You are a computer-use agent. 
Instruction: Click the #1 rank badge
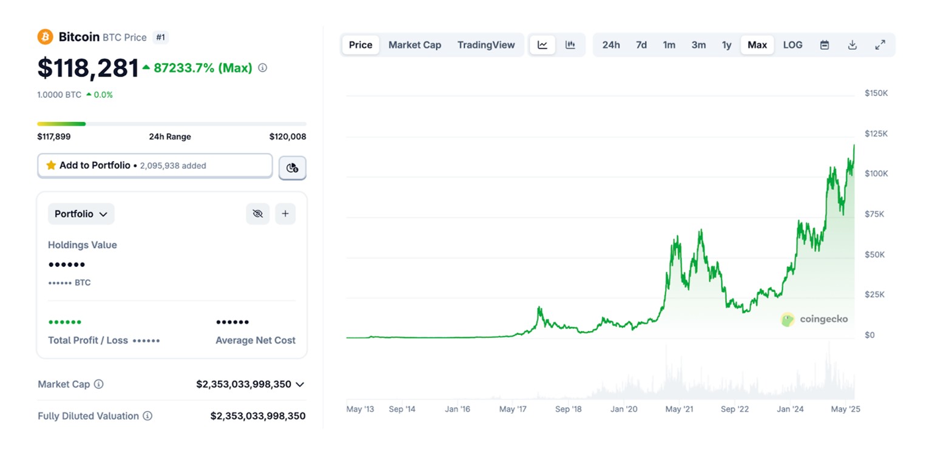pyautogui.click(x=160, y=37)
